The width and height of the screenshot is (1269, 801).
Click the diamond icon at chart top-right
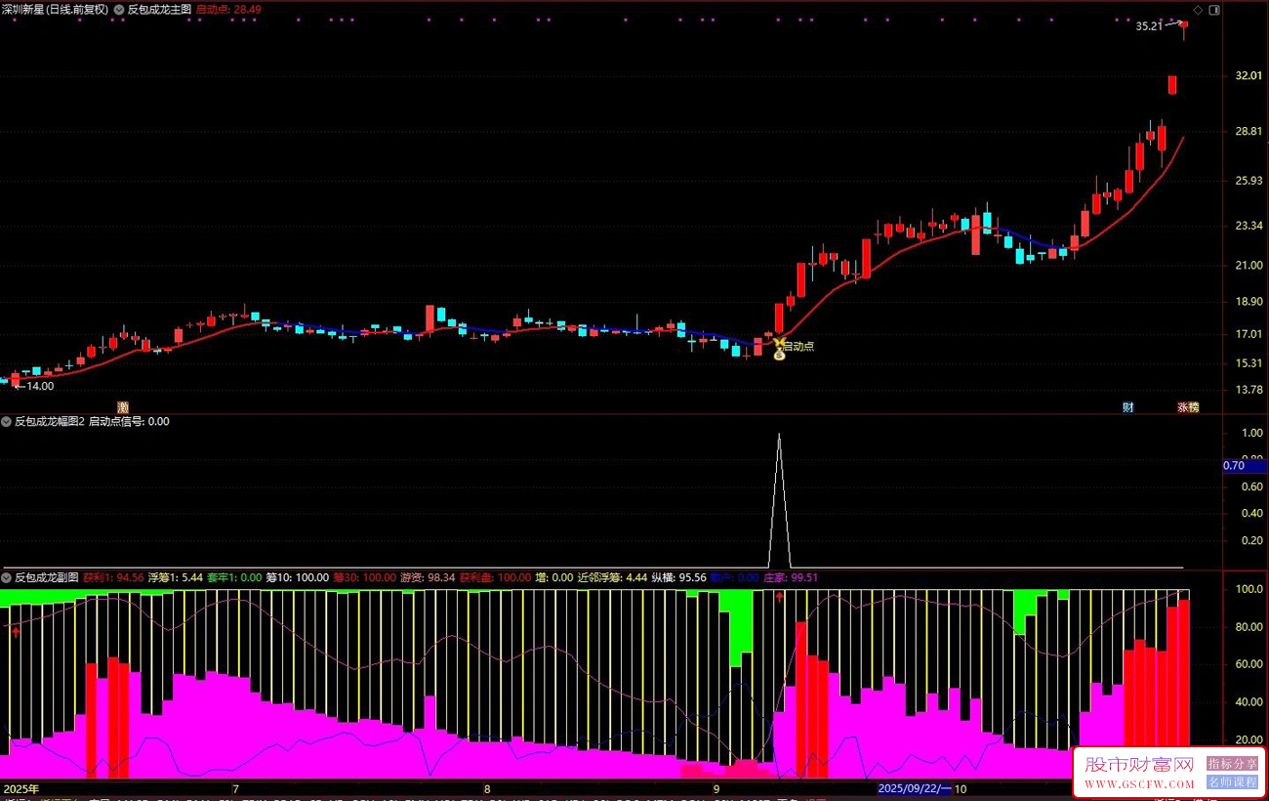(x=1198, y=10)
